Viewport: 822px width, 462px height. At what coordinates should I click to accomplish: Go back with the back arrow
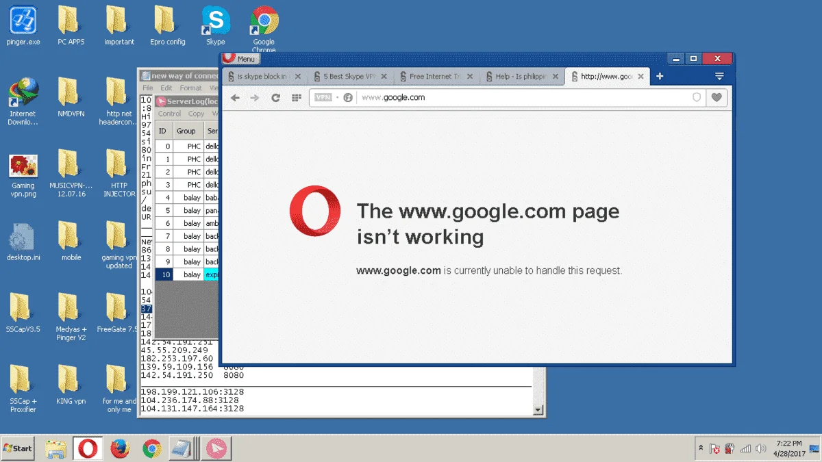tap(235, 98)
